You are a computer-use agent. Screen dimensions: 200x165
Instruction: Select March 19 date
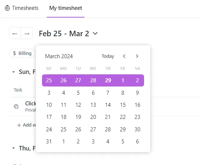78,117
